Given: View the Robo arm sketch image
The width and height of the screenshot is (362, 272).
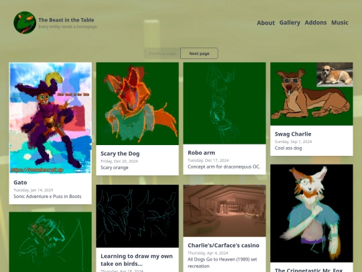Looking at the screenshot, I should [225, 103].
